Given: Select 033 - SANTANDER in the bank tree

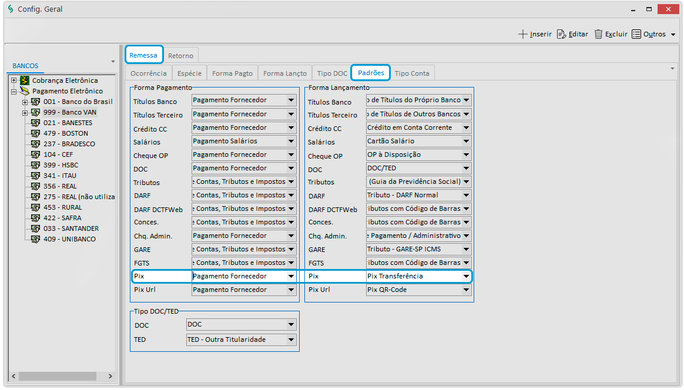Looking at the screenshot, I should click(x=71, y=228).
